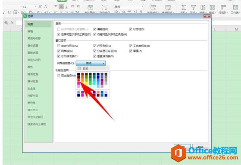
Task: Click the borders icon
Action: (x=15, y=12)
